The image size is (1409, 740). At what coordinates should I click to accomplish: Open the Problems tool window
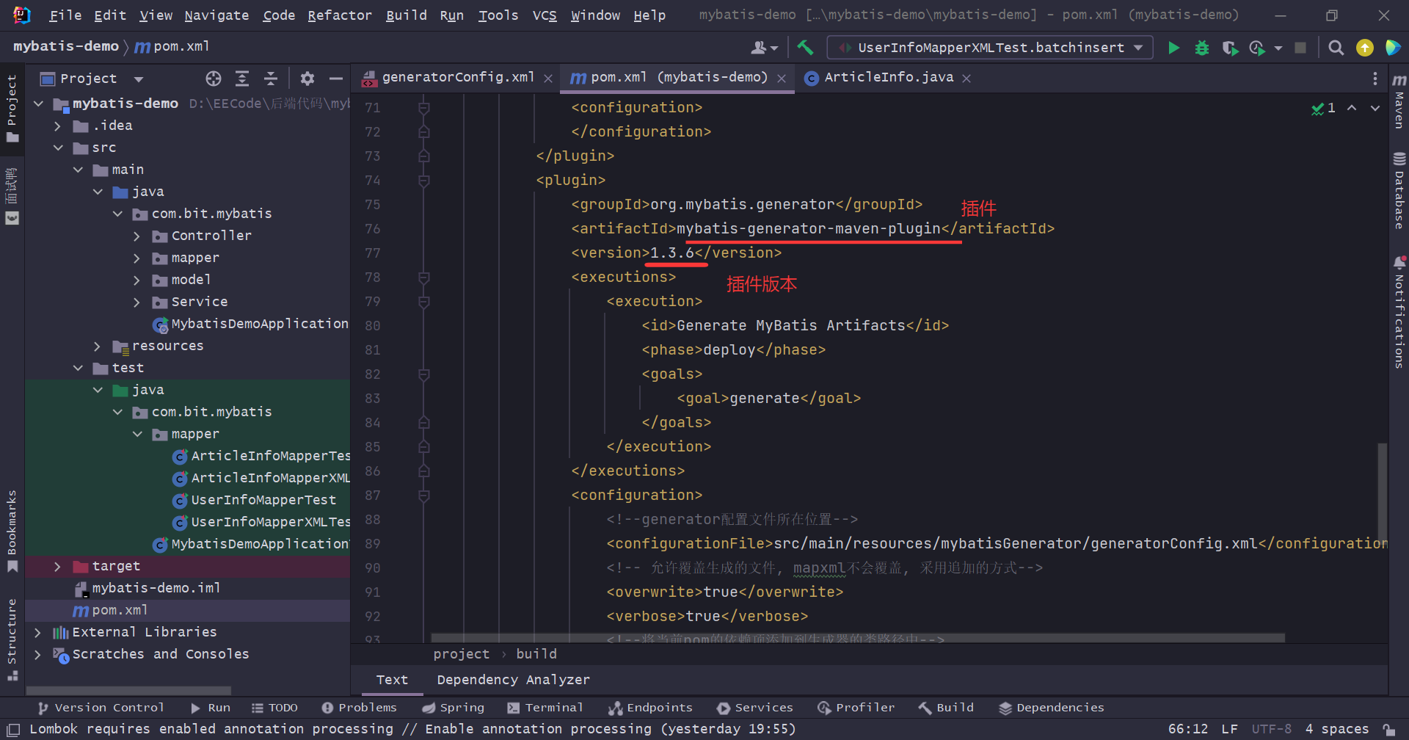click(x=359, y=708)
